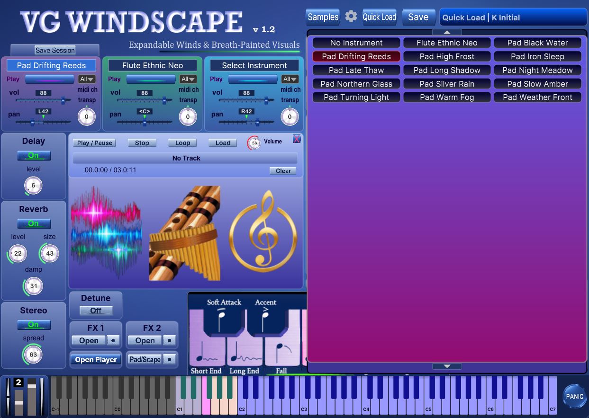Click the Stereo spread knob showing 63
Image resolution: width=589 pixels, height=418 pixels.
[33, 354]
